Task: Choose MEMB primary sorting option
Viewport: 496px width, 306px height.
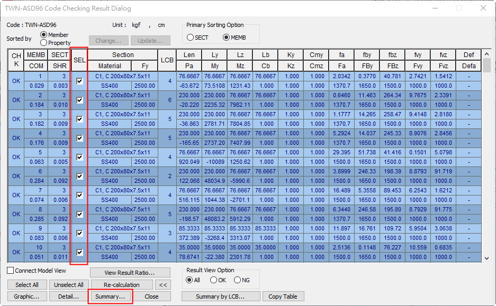Action: tap(226, 38)
